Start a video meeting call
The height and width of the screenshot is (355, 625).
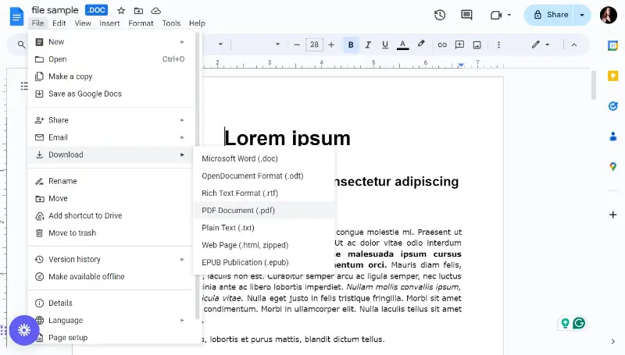click(x=496, y=15)
